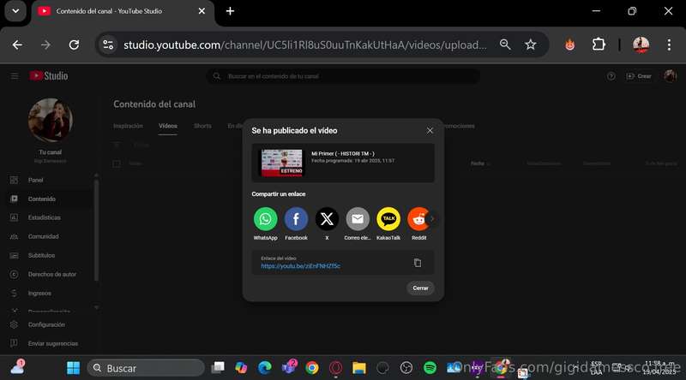This screenshot has width=686, height=380.
Task: Share the video on KakaoTalk
Action: point(388,219)
